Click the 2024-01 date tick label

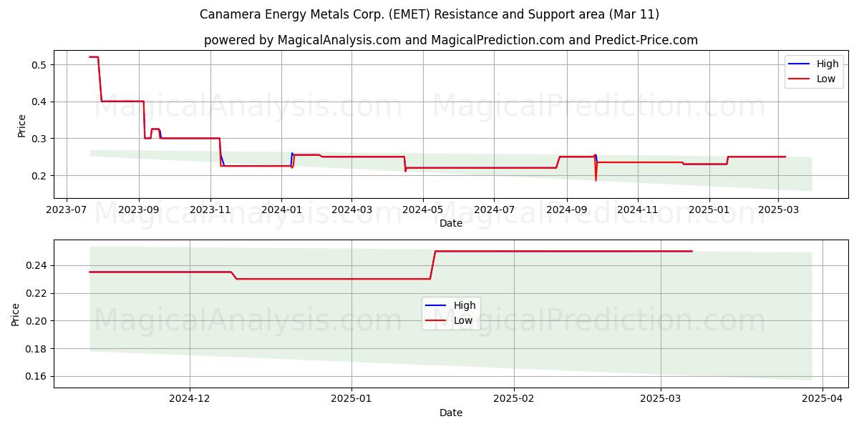click(281, 209)
